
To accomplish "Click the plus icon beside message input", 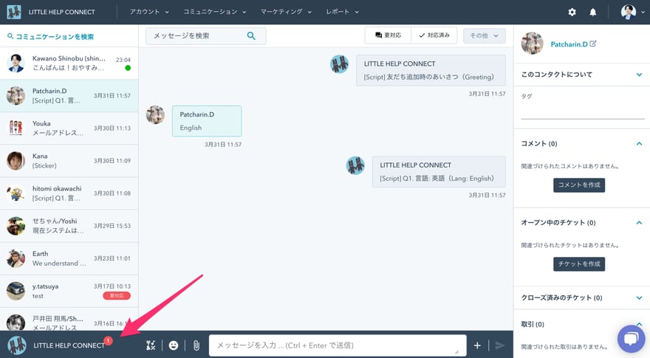I will 477,345.
